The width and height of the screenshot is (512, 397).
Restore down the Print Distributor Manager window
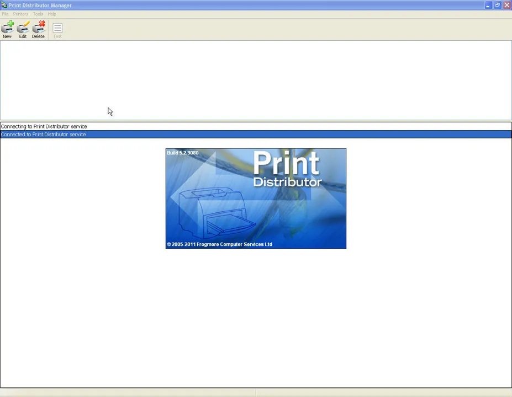497,5
